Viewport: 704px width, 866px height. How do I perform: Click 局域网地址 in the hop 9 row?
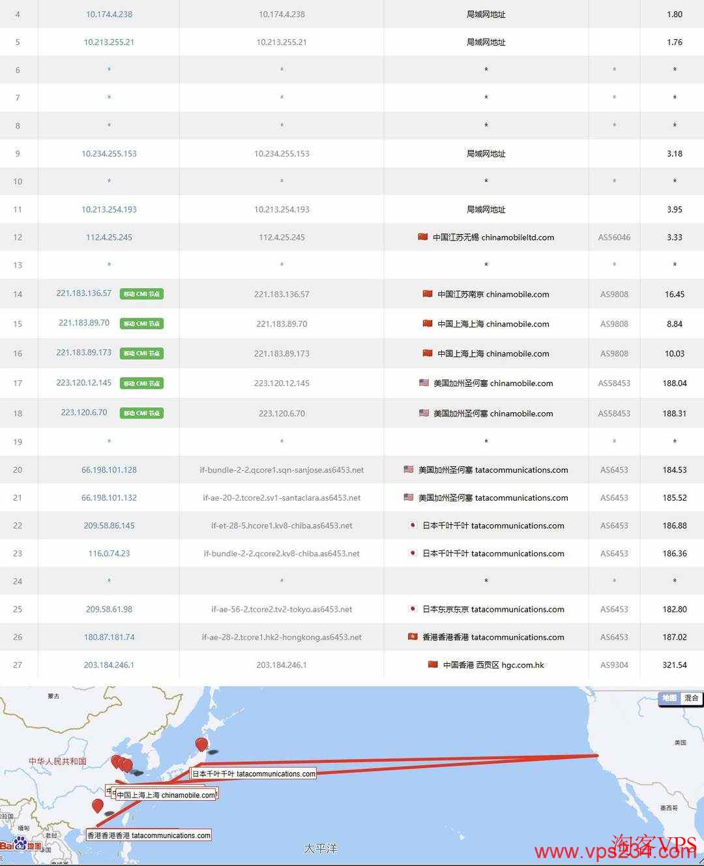[x=486, y=154]
